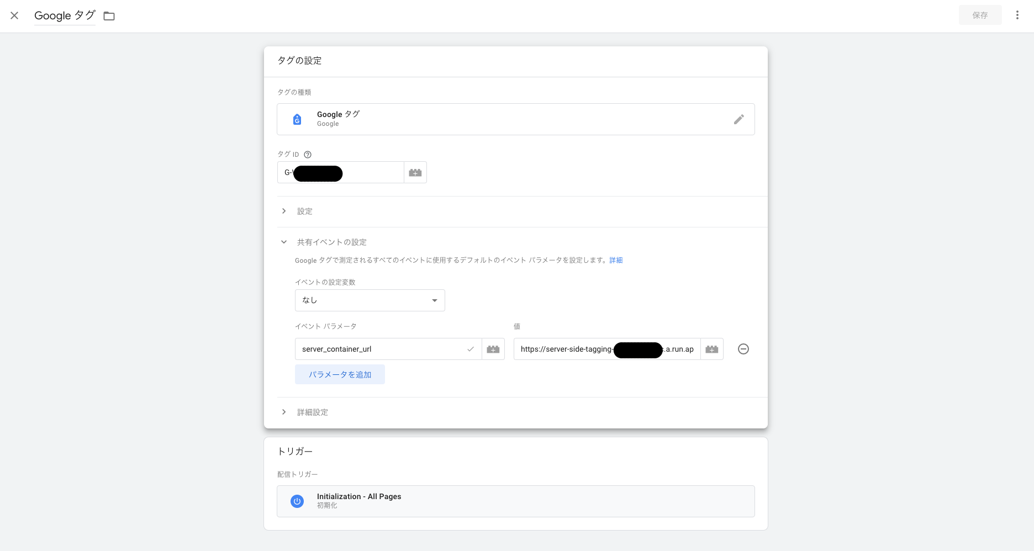The width and height of the screenshot is (1034, 551).
Task: Click the pencil edit icon for tag type
Action: tap(738, 119)
